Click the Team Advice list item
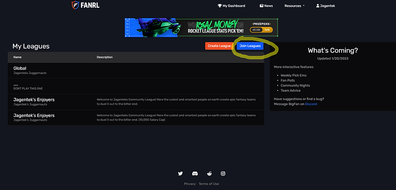396x190 pixels. (290, 90)
